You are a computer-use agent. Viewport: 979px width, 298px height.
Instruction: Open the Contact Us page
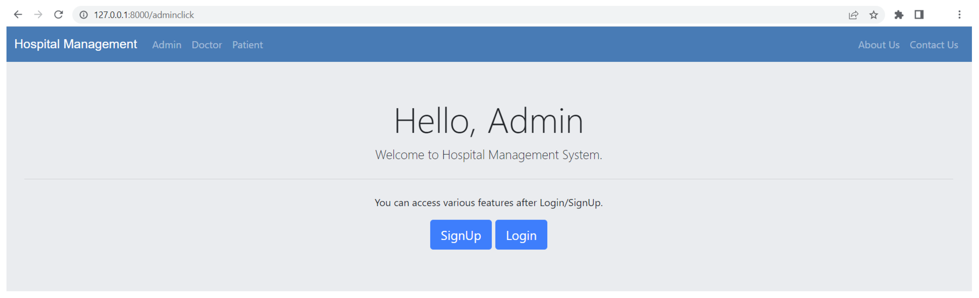pyautogui.click(x=934, y=45)
